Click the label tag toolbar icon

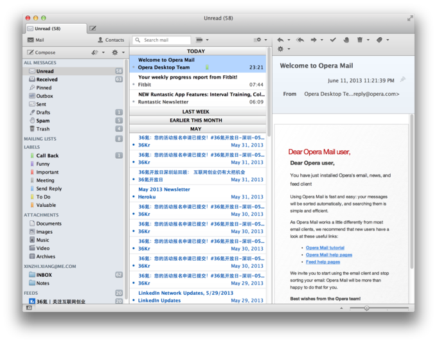point(379,40)
